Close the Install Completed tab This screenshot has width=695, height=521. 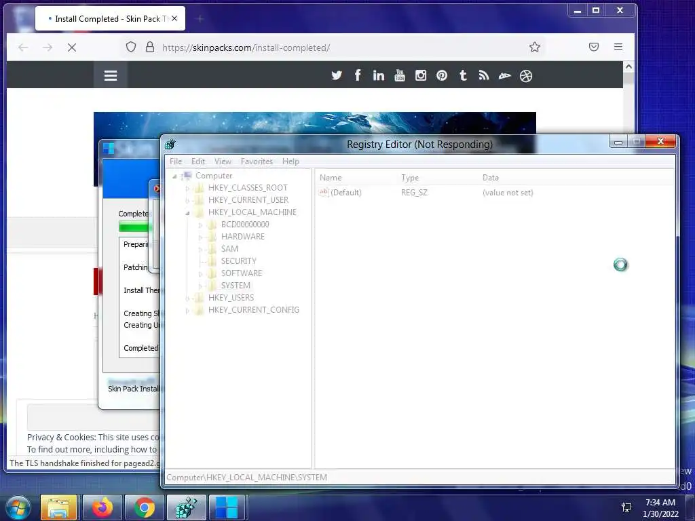[x=174, y=18]
